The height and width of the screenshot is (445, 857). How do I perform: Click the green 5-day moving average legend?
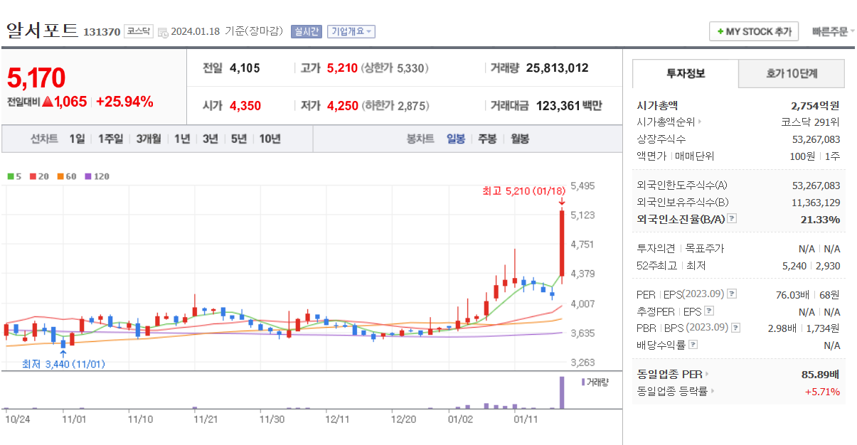14,176
